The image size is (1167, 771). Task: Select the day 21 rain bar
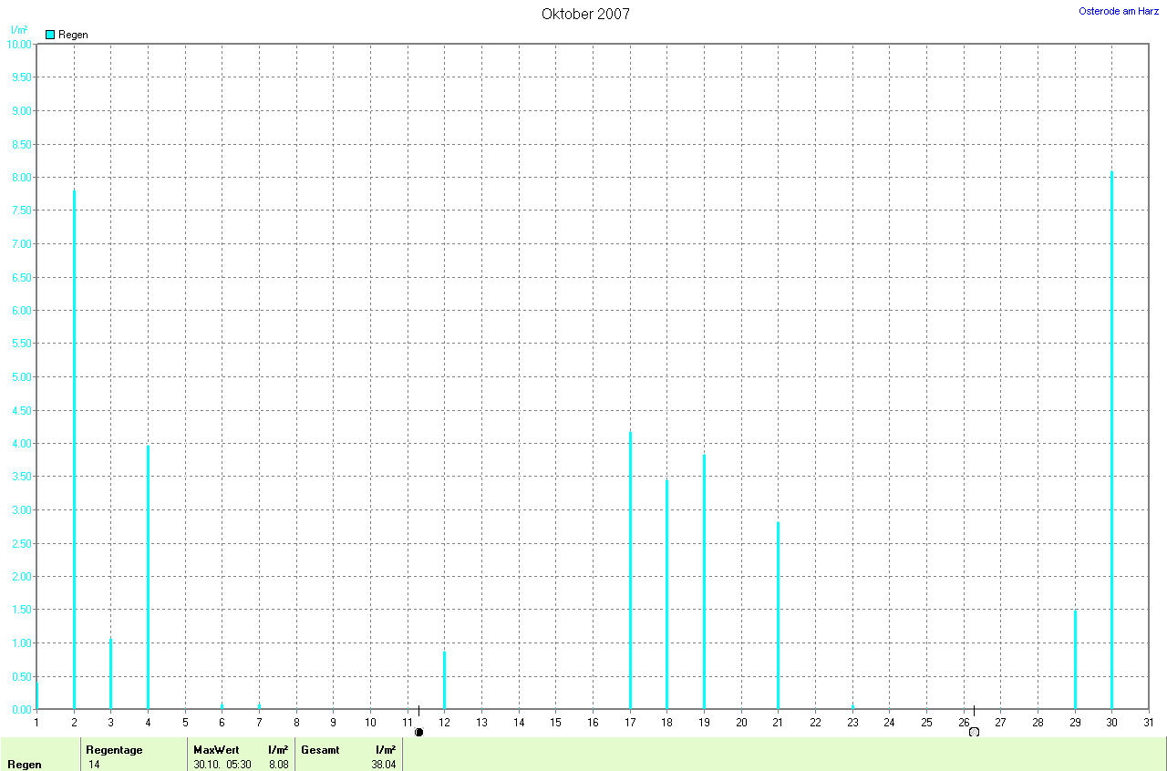(x=778, y=615)
